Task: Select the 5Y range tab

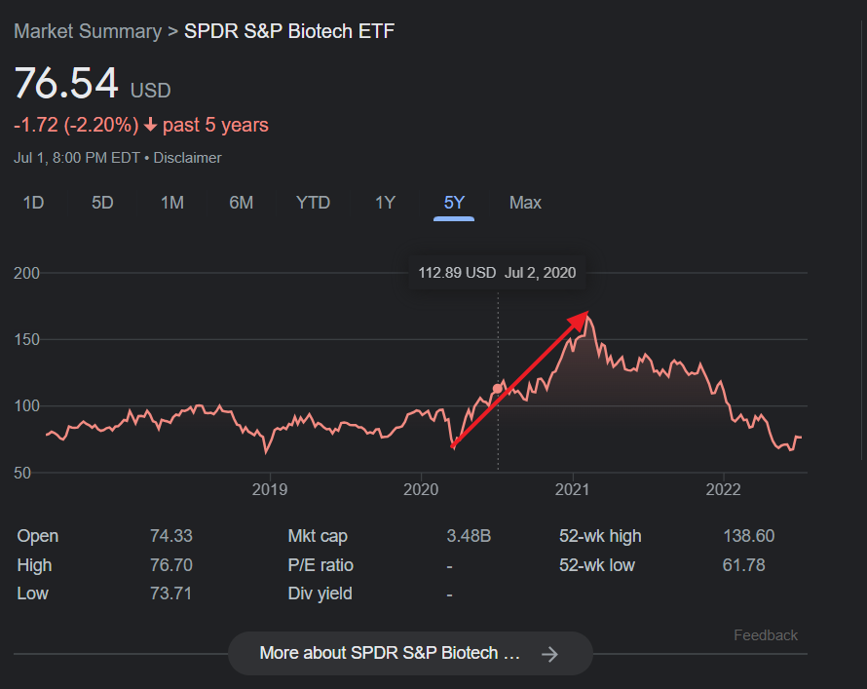Action: pos(454,203)
